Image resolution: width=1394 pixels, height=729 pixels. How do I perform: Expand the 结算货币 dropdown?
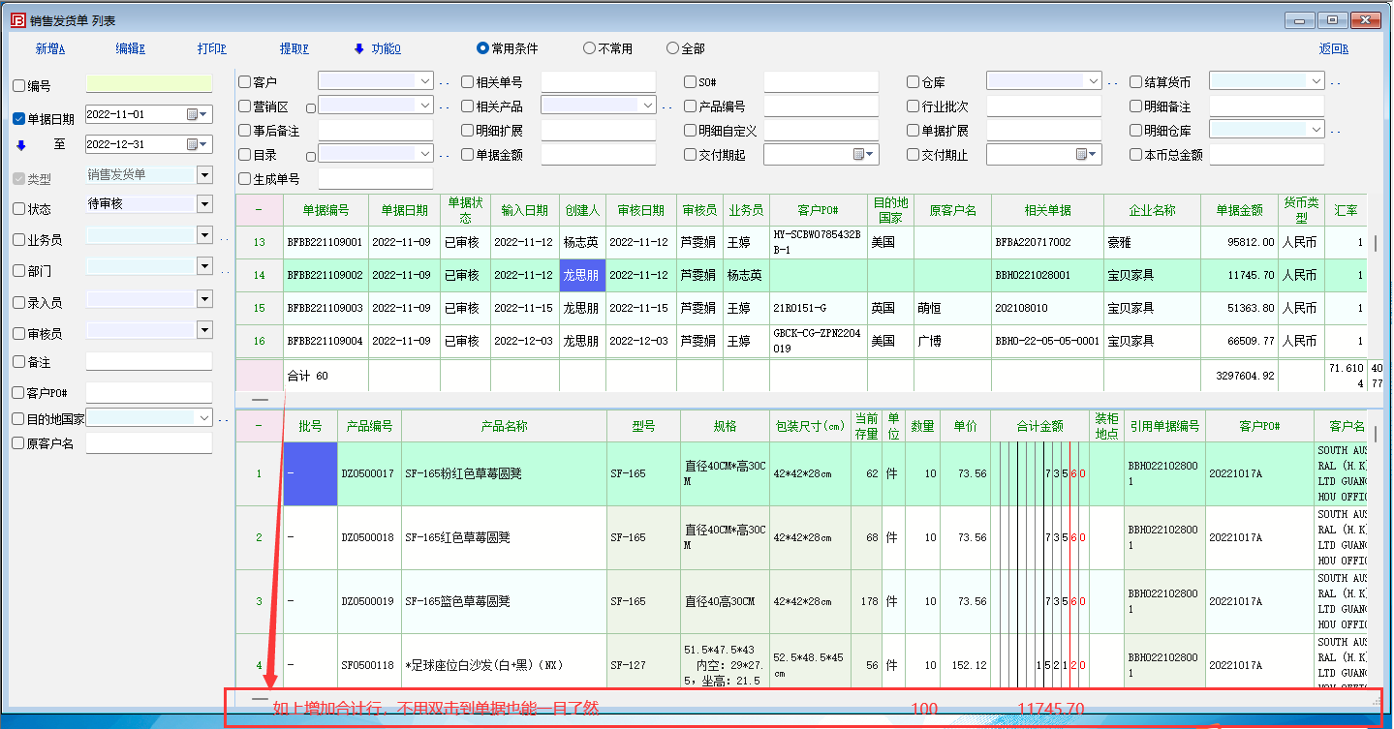tap(1316, 81)
